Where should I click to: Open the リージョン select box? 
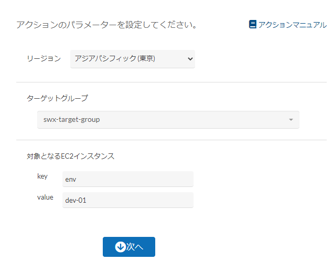pos(133,59)
